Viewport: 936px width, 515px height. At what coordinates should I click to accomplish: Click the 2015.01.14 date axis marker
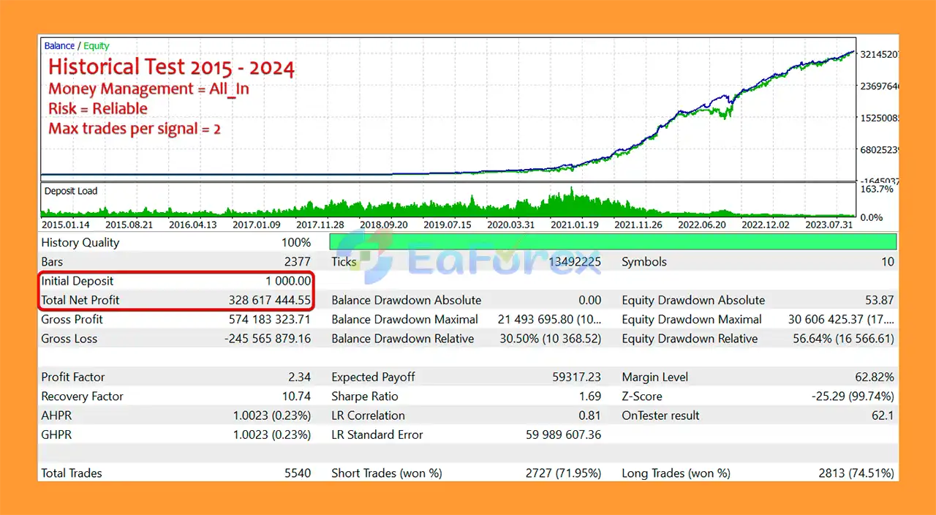coord(67,225)
